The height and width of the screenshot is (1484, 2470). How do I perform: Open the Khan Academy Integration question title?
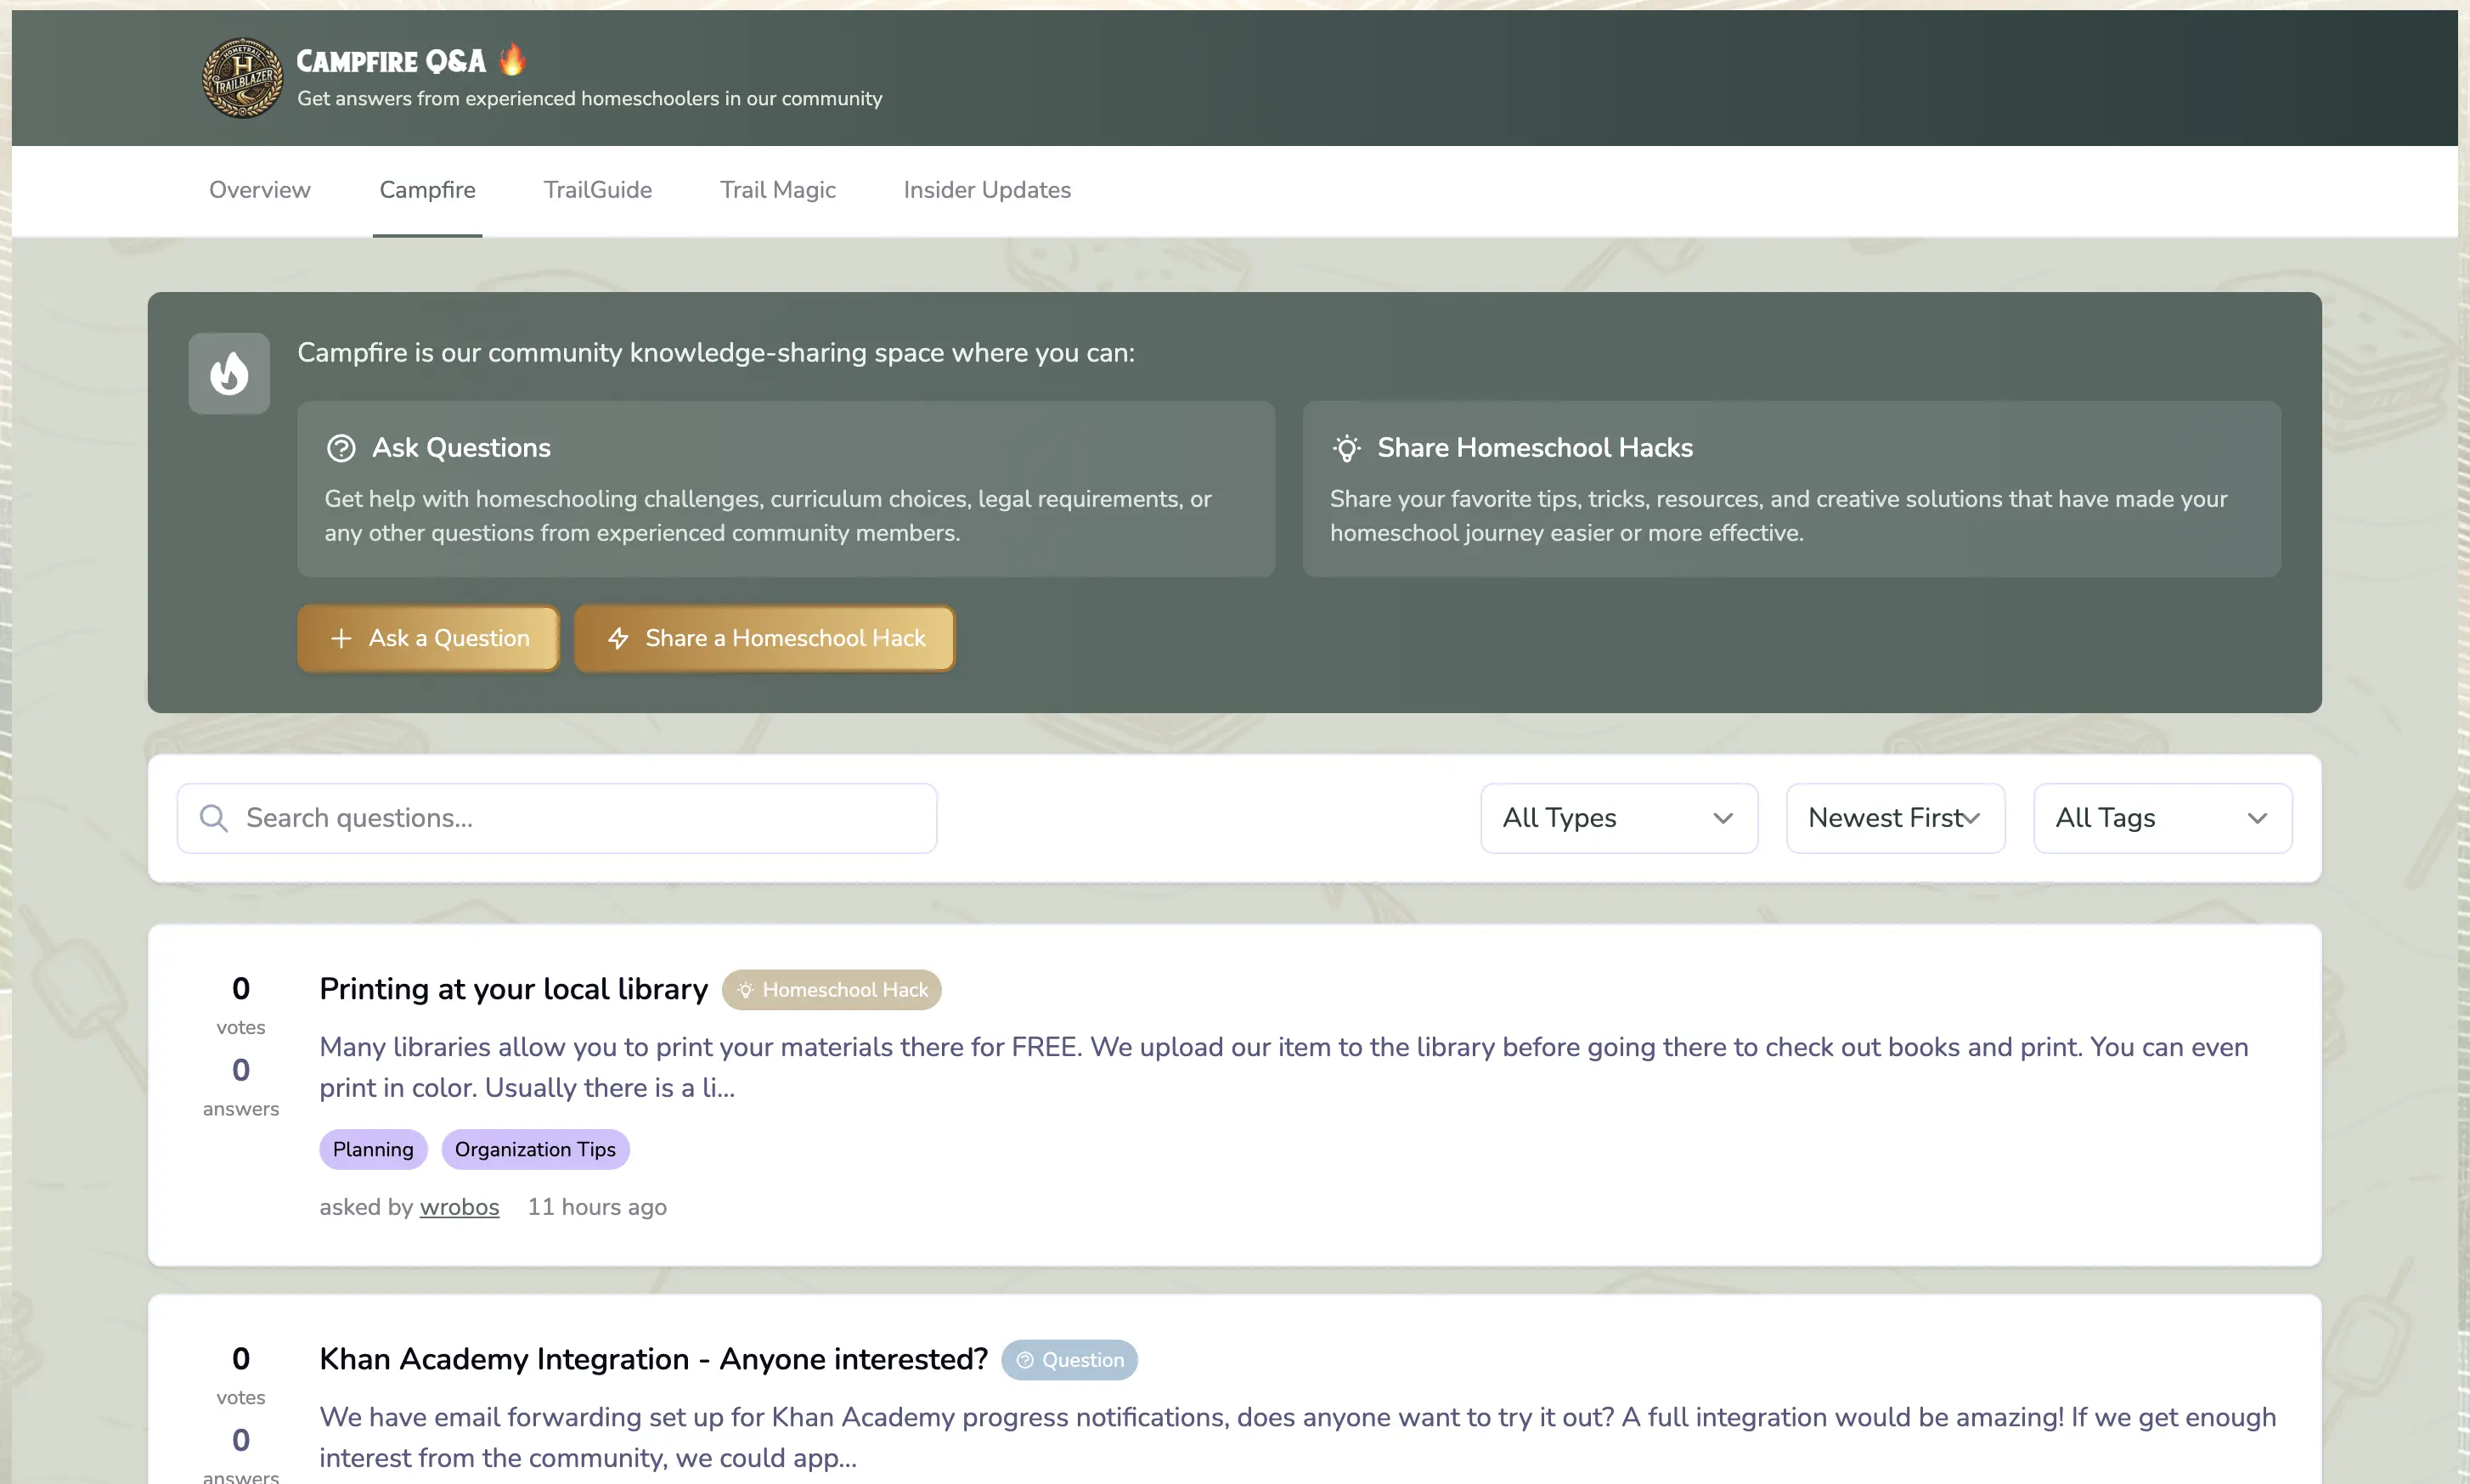[x=653, y=1359]
